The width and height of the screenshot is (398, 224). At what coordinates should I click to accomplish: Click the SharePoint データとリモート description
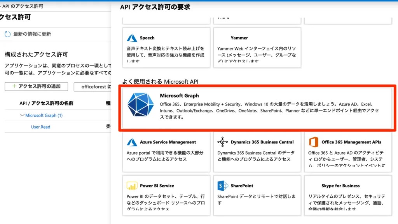coord(257,200)
